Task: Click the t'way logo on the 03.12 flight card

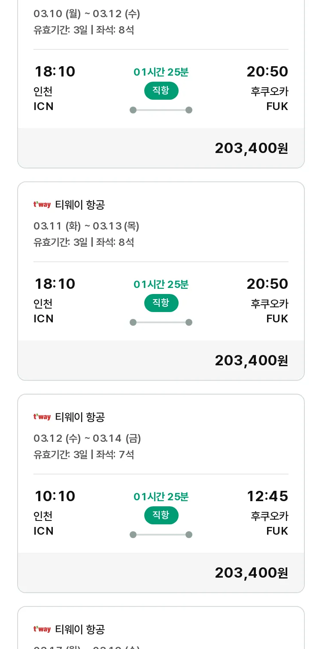Action: tap(42, 417)
